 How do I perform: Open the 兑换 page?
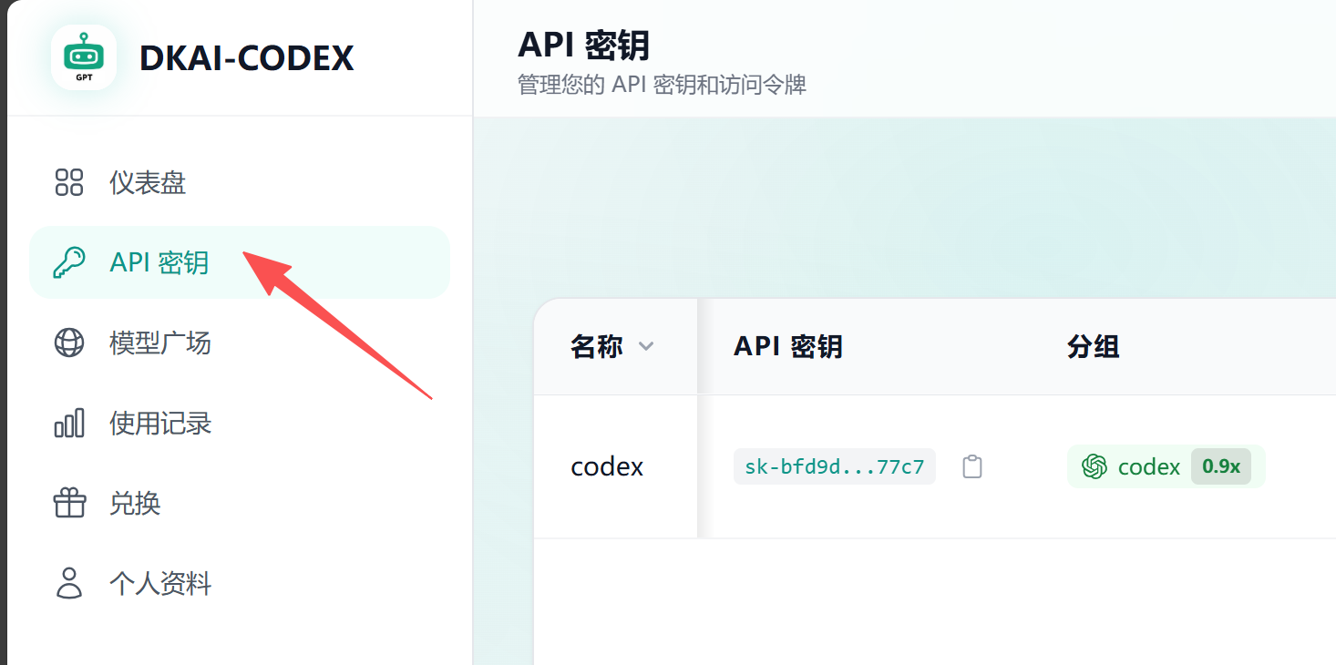240,503
